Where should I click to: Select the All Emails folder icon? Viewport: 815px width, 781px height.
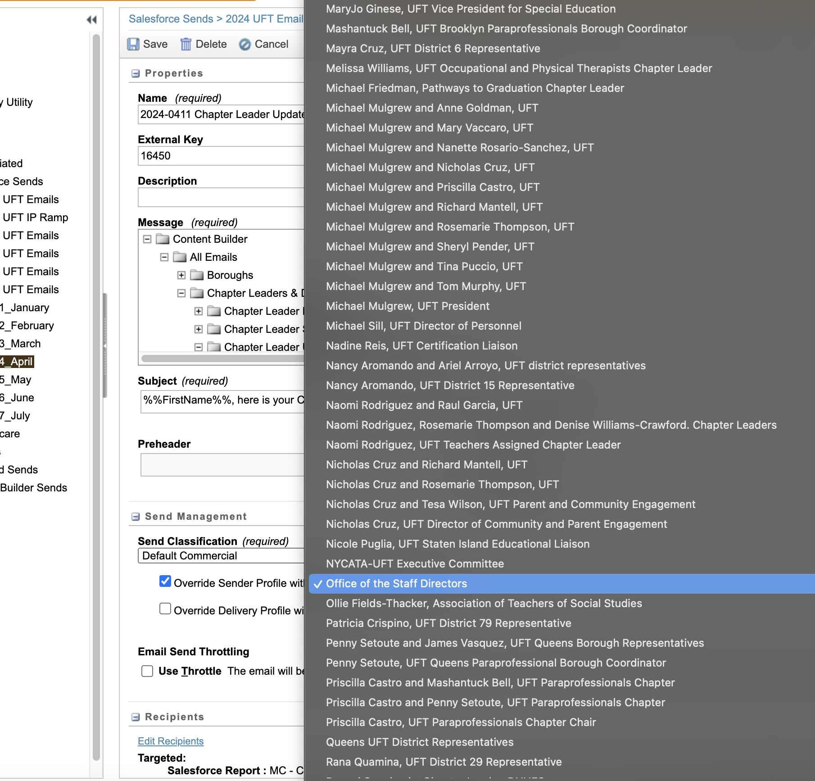pyautogui.click(x=180, y=257)
